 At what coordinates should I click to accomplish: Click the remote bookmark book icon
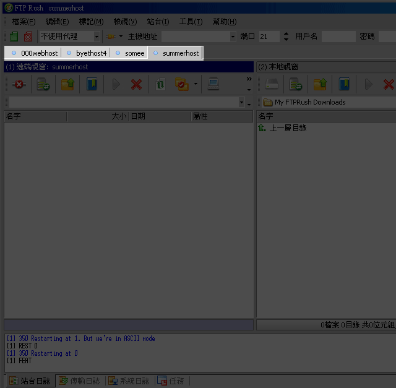(x=92, y=84)
